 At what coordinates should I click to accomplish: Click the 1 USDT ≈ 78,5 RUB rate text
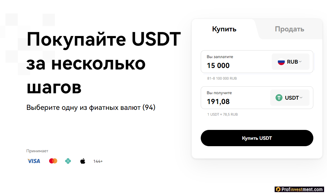coord(222,114)
